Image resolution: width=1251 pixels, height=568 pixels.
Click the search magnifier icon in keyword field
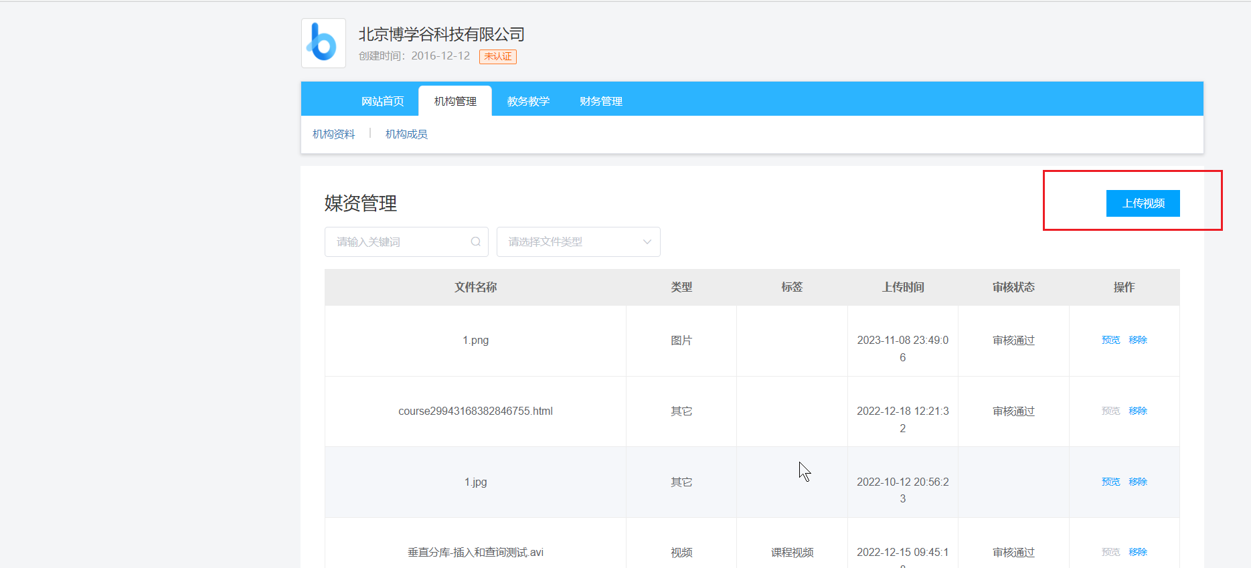[x=475, y=242]
